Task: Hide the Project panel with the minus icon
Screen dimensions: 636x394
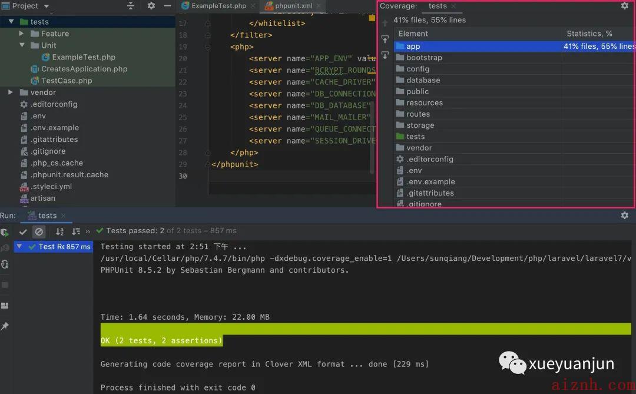Action: [x=167, y=6]
